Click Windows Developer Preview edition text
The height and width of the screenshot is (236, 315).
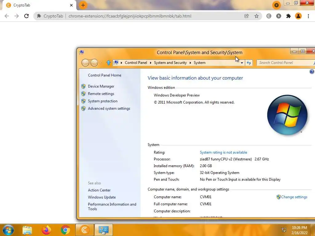coord(177,95)
